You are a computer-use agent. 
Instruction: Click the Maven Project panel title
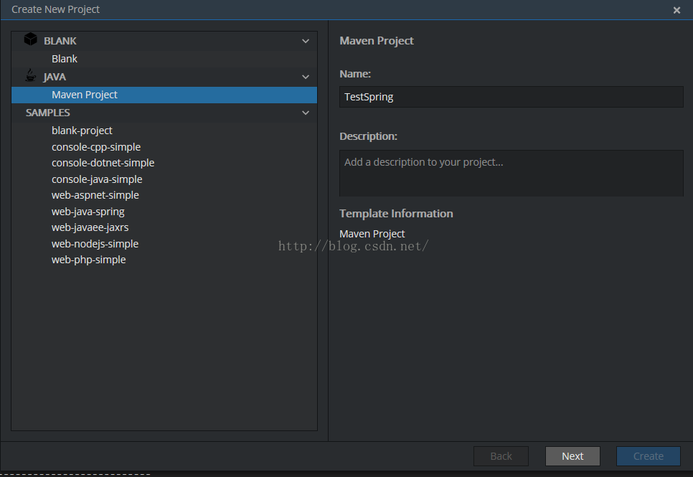point(377,41)
